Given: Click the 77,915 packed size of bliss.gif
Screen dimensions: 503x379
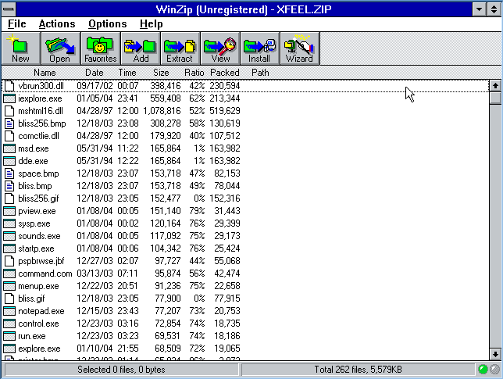Looking at the screenshot, I should click(x=227, y=299).
